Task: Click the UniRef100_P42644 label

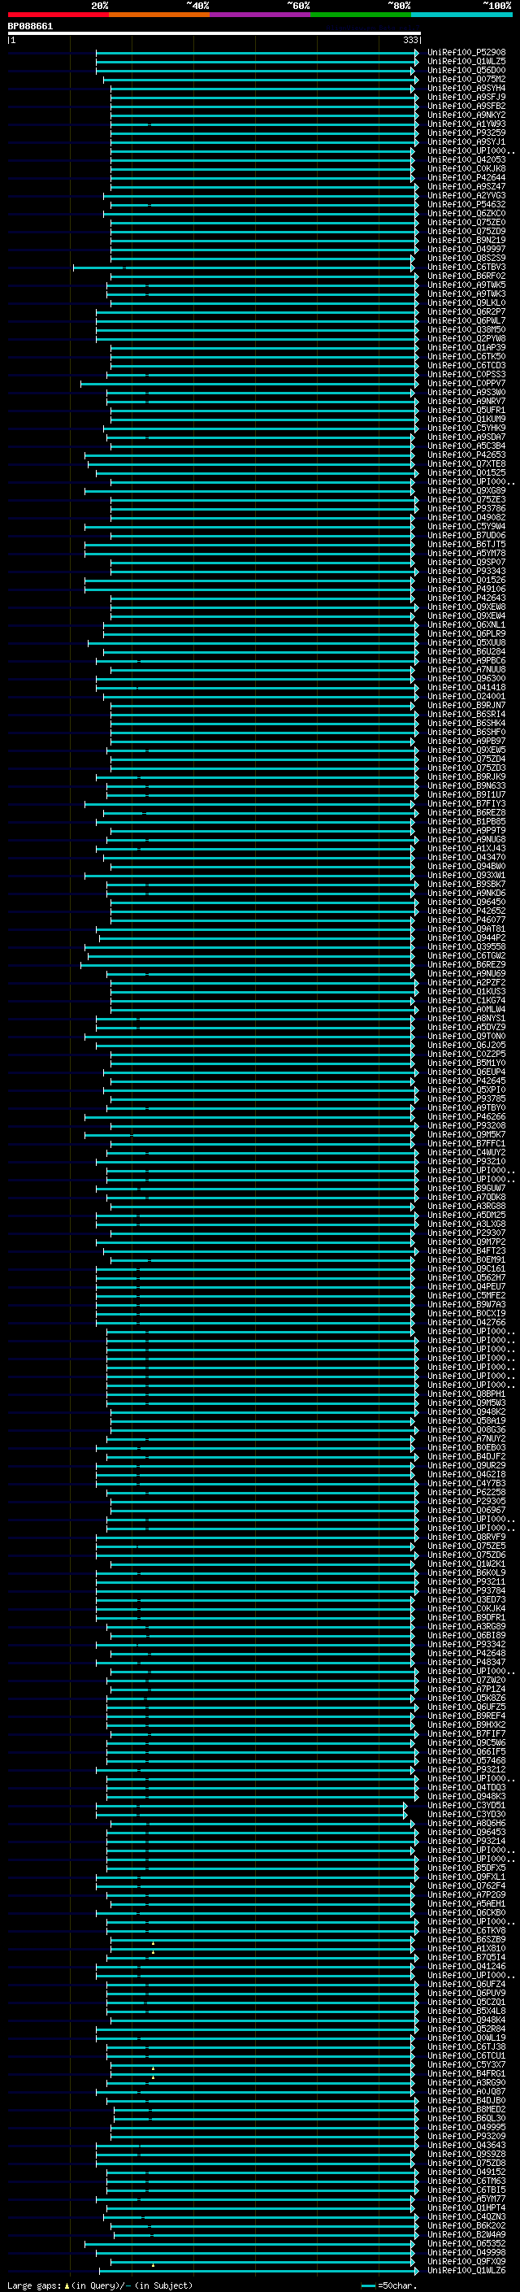Action: [x=466, y=178]
